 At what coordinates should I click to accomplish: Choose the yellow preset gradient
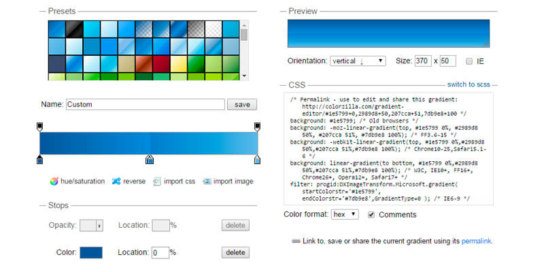178,64
